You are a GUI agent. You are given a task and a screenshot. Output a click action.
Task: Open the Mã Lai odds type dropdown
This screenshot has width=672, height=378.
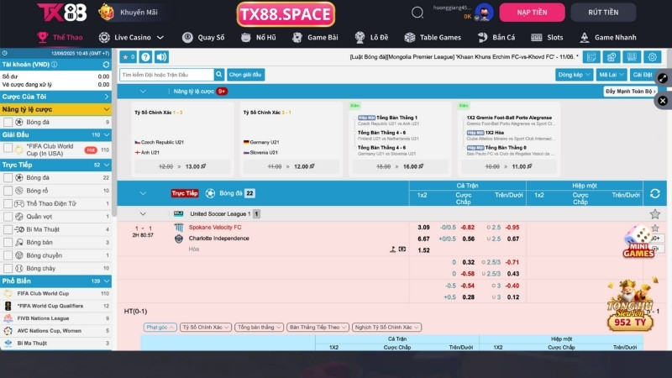(x=612, y=75)
